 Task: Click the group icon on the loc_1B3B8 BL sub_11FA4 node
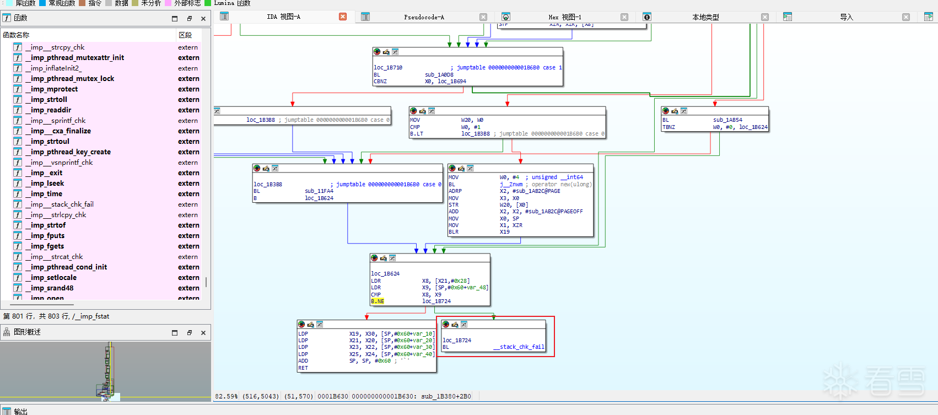coord(275,168)
